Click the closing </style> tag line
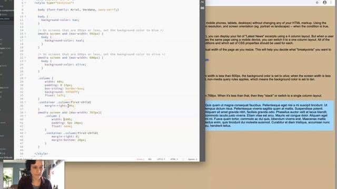This screenshot has height=189, width=337. (x=41, y=154)
